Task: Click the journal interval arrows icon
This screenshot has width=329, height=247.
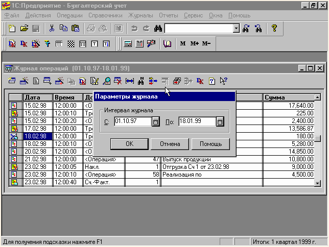Action: click(x=129, y=81)
